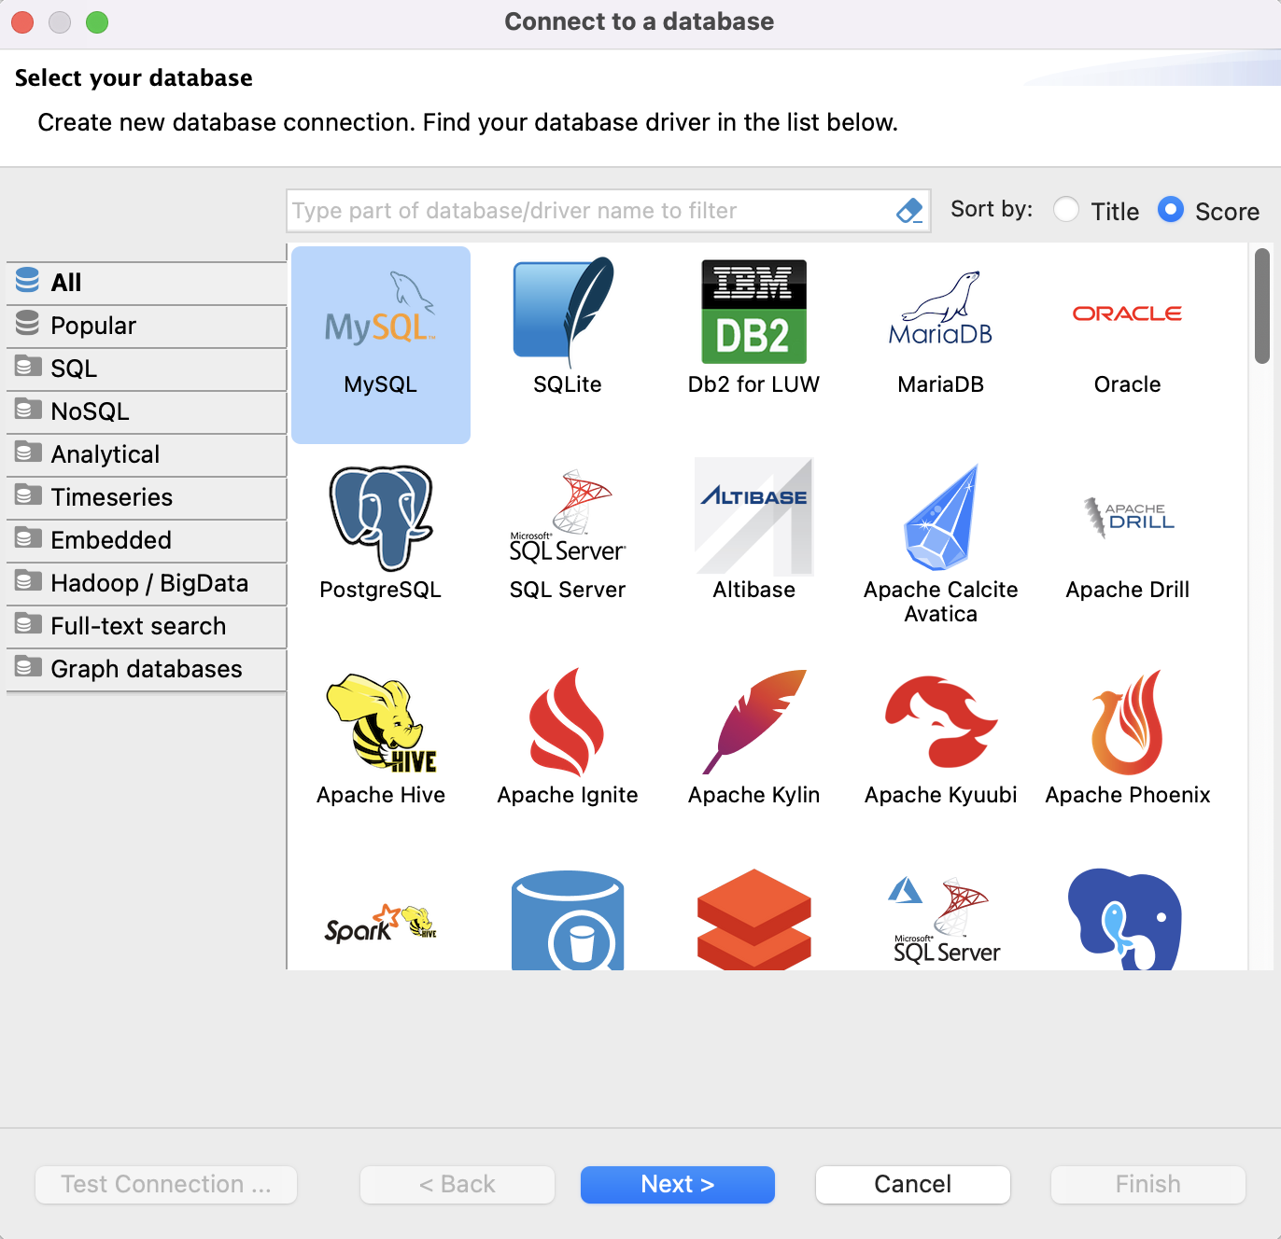
Task: Open the Graph databases category
Action: (x=146, y=669)
